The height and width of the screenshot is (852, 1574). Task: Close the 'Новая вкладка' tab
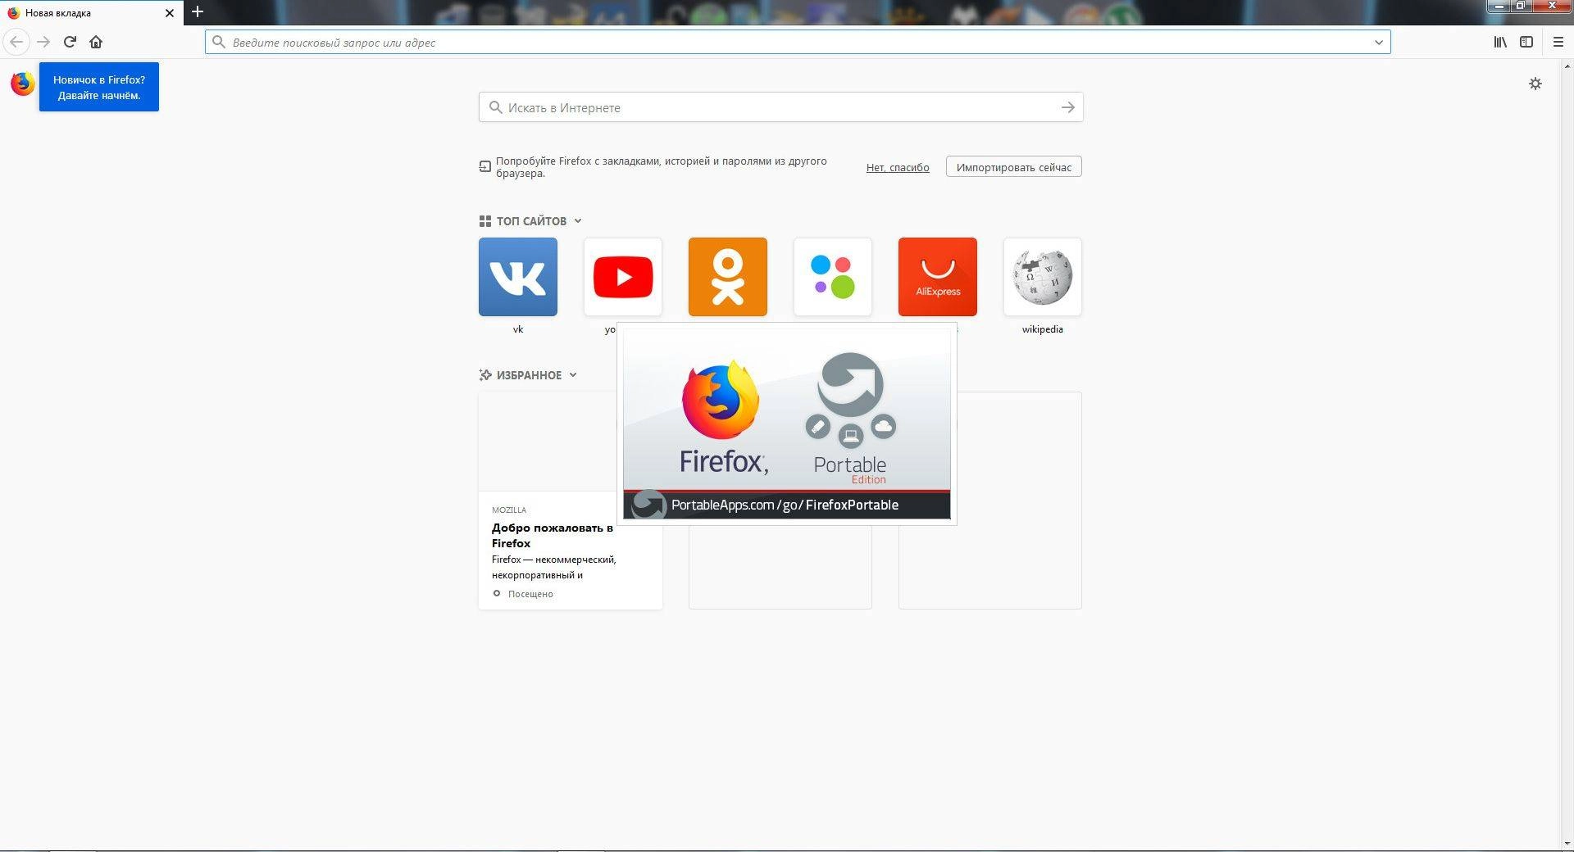coord(170,13)
